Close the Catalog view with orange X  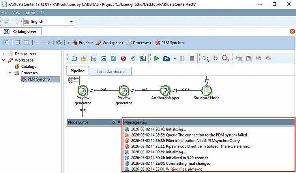(x=292, y=31)
